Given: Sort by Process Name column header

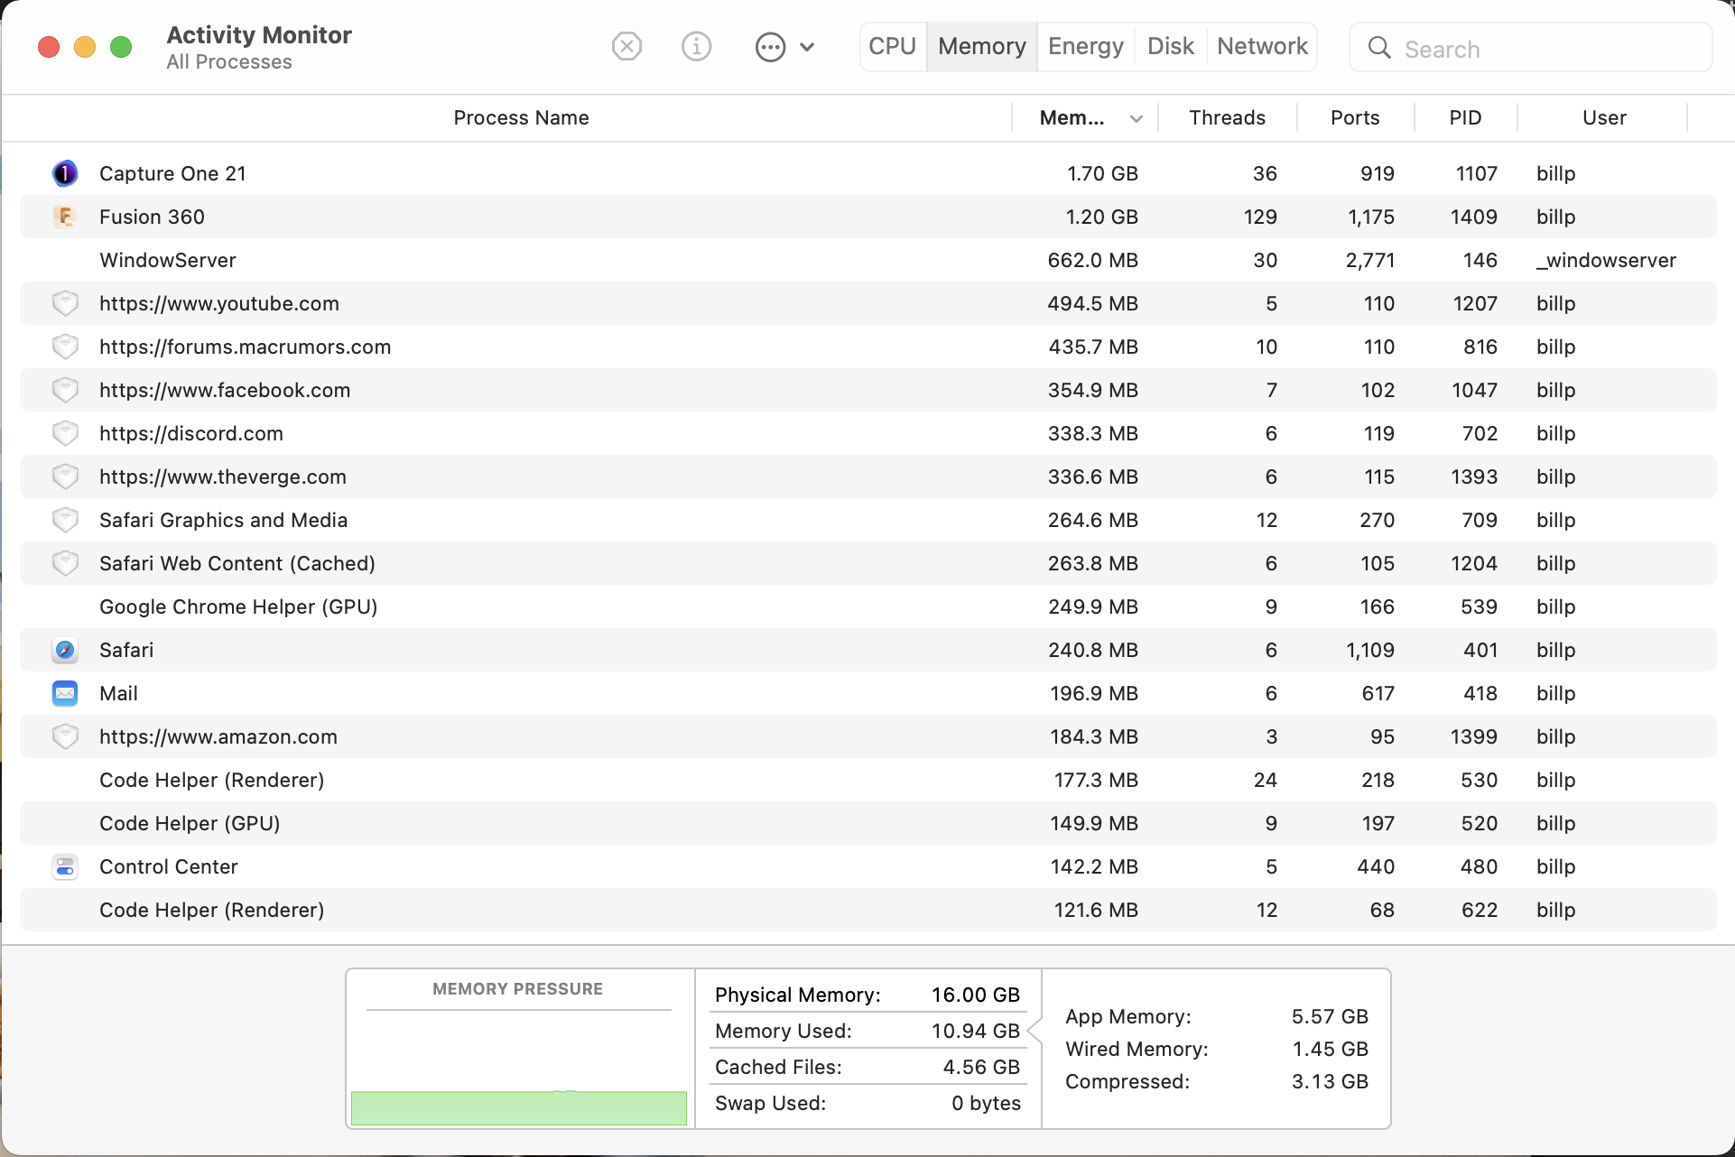Looking at the screenshot, I should [x=521, y=117].
